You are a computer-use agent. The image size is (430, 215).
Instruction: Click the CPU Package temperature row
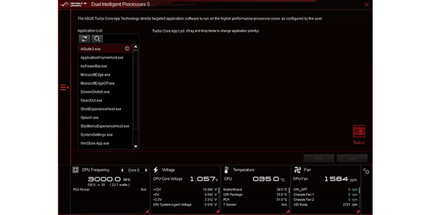[x=255, y=194]
